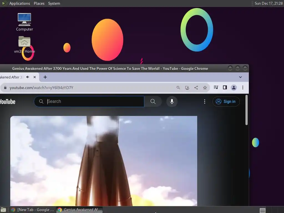Click the search magnifier inside the search box

click(x=41, y=102)
